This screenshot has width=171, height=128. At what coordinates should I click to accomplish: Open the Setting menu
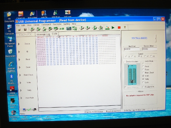[67, 24]
